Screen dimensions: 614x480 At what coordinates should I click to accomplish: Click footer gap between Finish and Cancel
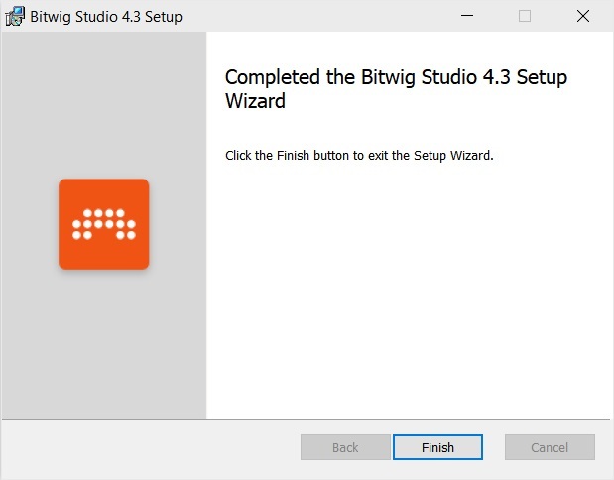(494, 447)
